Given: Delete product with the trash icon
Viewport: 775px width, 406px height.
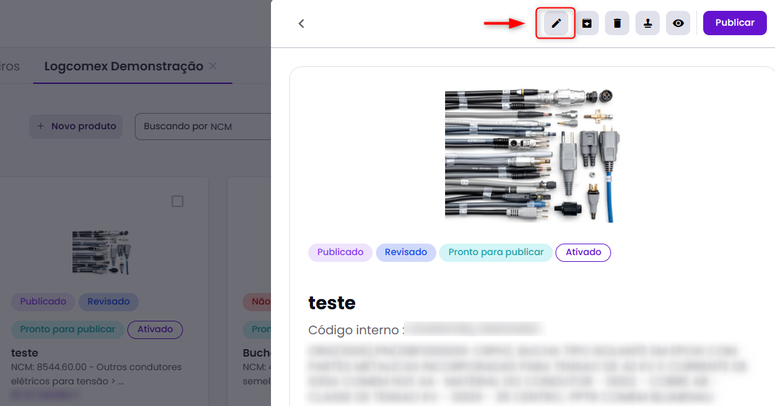Looking at the screenshot, I should [617, 24].
